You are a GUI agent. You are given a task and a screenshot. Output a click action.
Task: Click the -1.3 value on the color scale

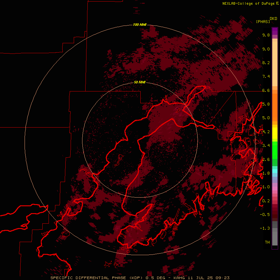coord(265,228)
